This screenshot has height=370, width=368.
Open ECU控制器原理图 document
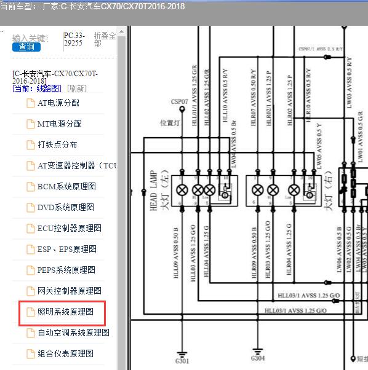pos(70,228)
